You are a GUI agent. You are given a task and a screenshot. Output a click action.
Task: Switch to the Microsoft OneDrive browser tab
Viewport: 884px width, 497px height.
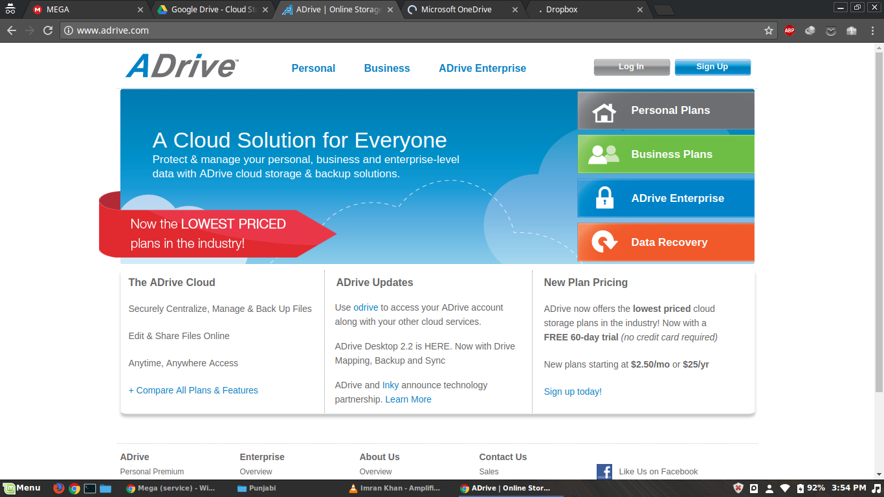pyautogui.click(x=462, y=10)
